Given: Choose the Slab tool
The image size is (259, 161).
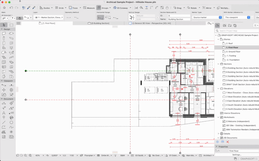Looking at the screenshot, I should pyautogui.click(x=11, y=34).
